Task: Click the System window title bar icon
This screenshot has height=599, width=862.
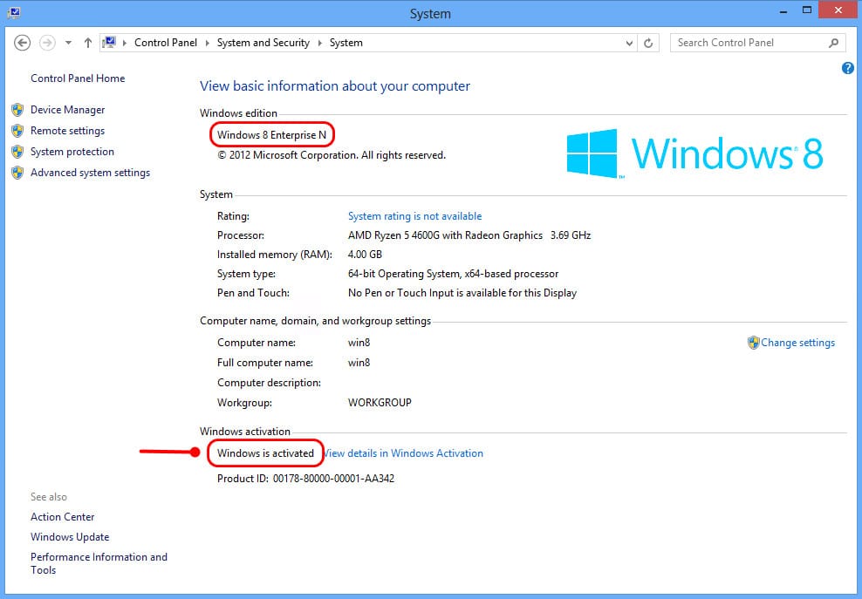Action: (x=14, y=12)
